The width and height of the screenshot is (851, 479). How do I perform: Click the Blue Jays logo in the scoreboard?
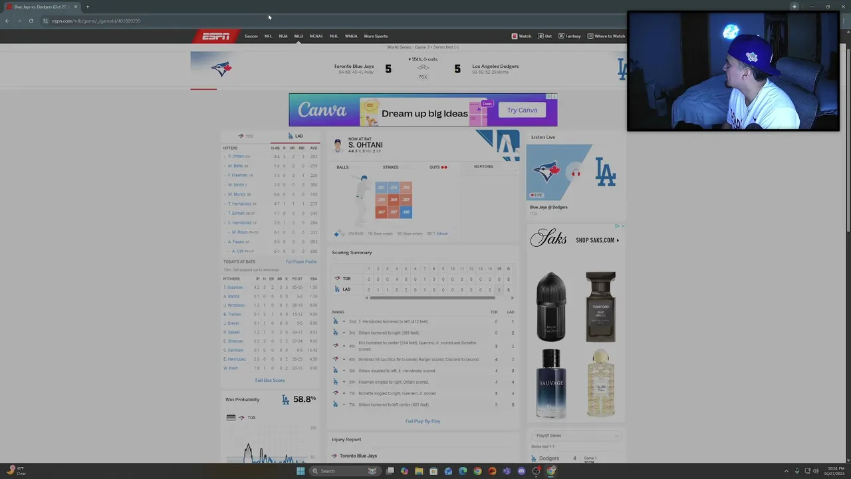(x=221, y=69)
